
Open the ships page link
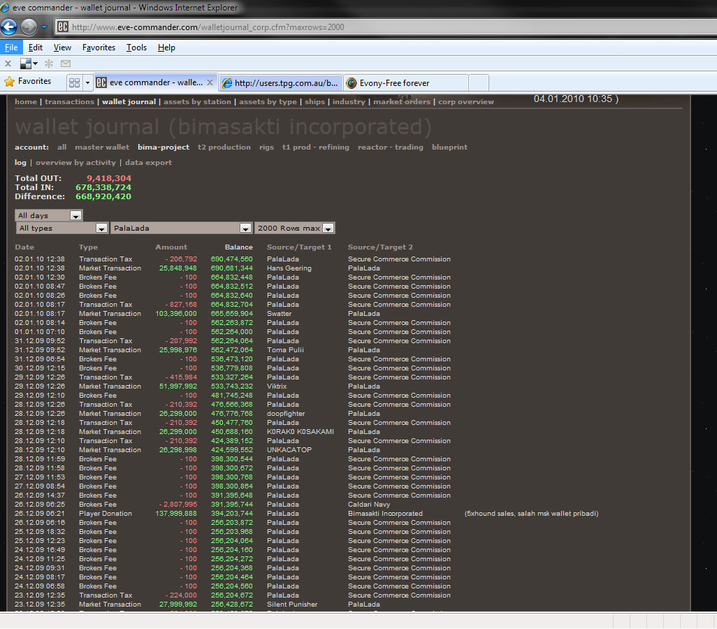(x=314, y=101)
